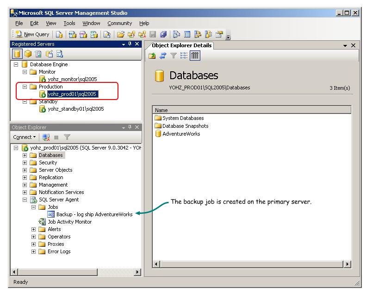This screenshot has height=300, width=366.
Task: Click the Summary page toolbar icon
Action: point(187,35)
